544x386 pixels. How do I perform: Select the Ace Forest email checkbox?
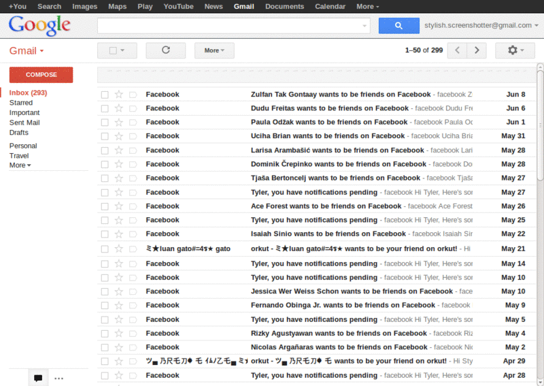click(x=105, y=206)
